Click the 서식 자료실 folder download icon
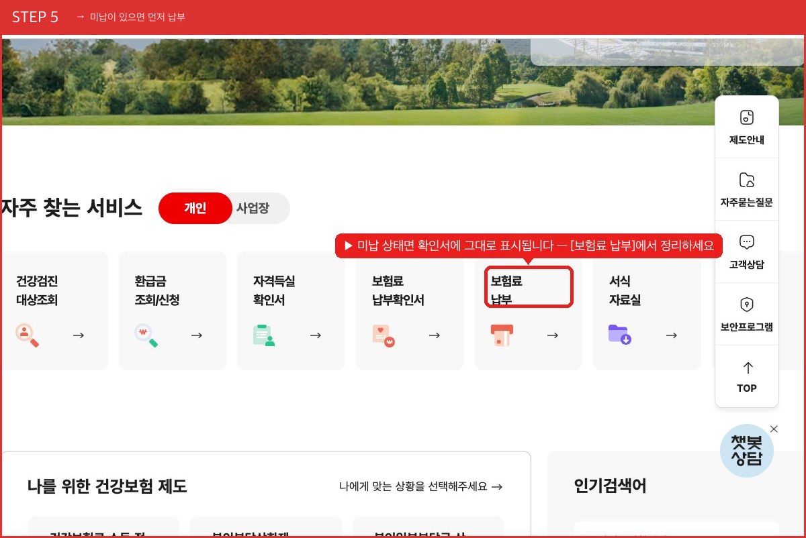The width and height of the screenshot is (806, 538). coord(619,334)
